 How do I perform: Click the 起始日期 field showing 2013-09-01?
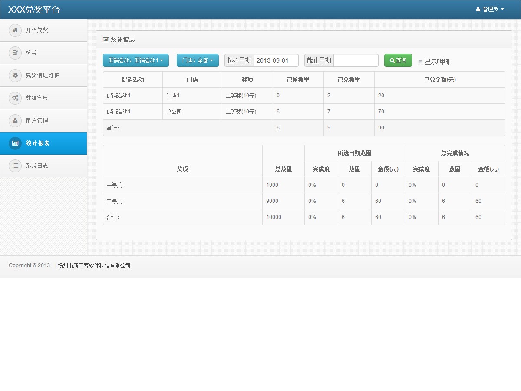[x=276, y=61]
